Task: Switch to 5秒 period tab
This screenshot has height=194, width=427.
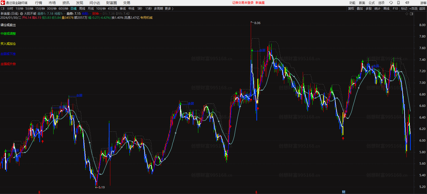Action: pyautogui.click(x=140, y=9)
